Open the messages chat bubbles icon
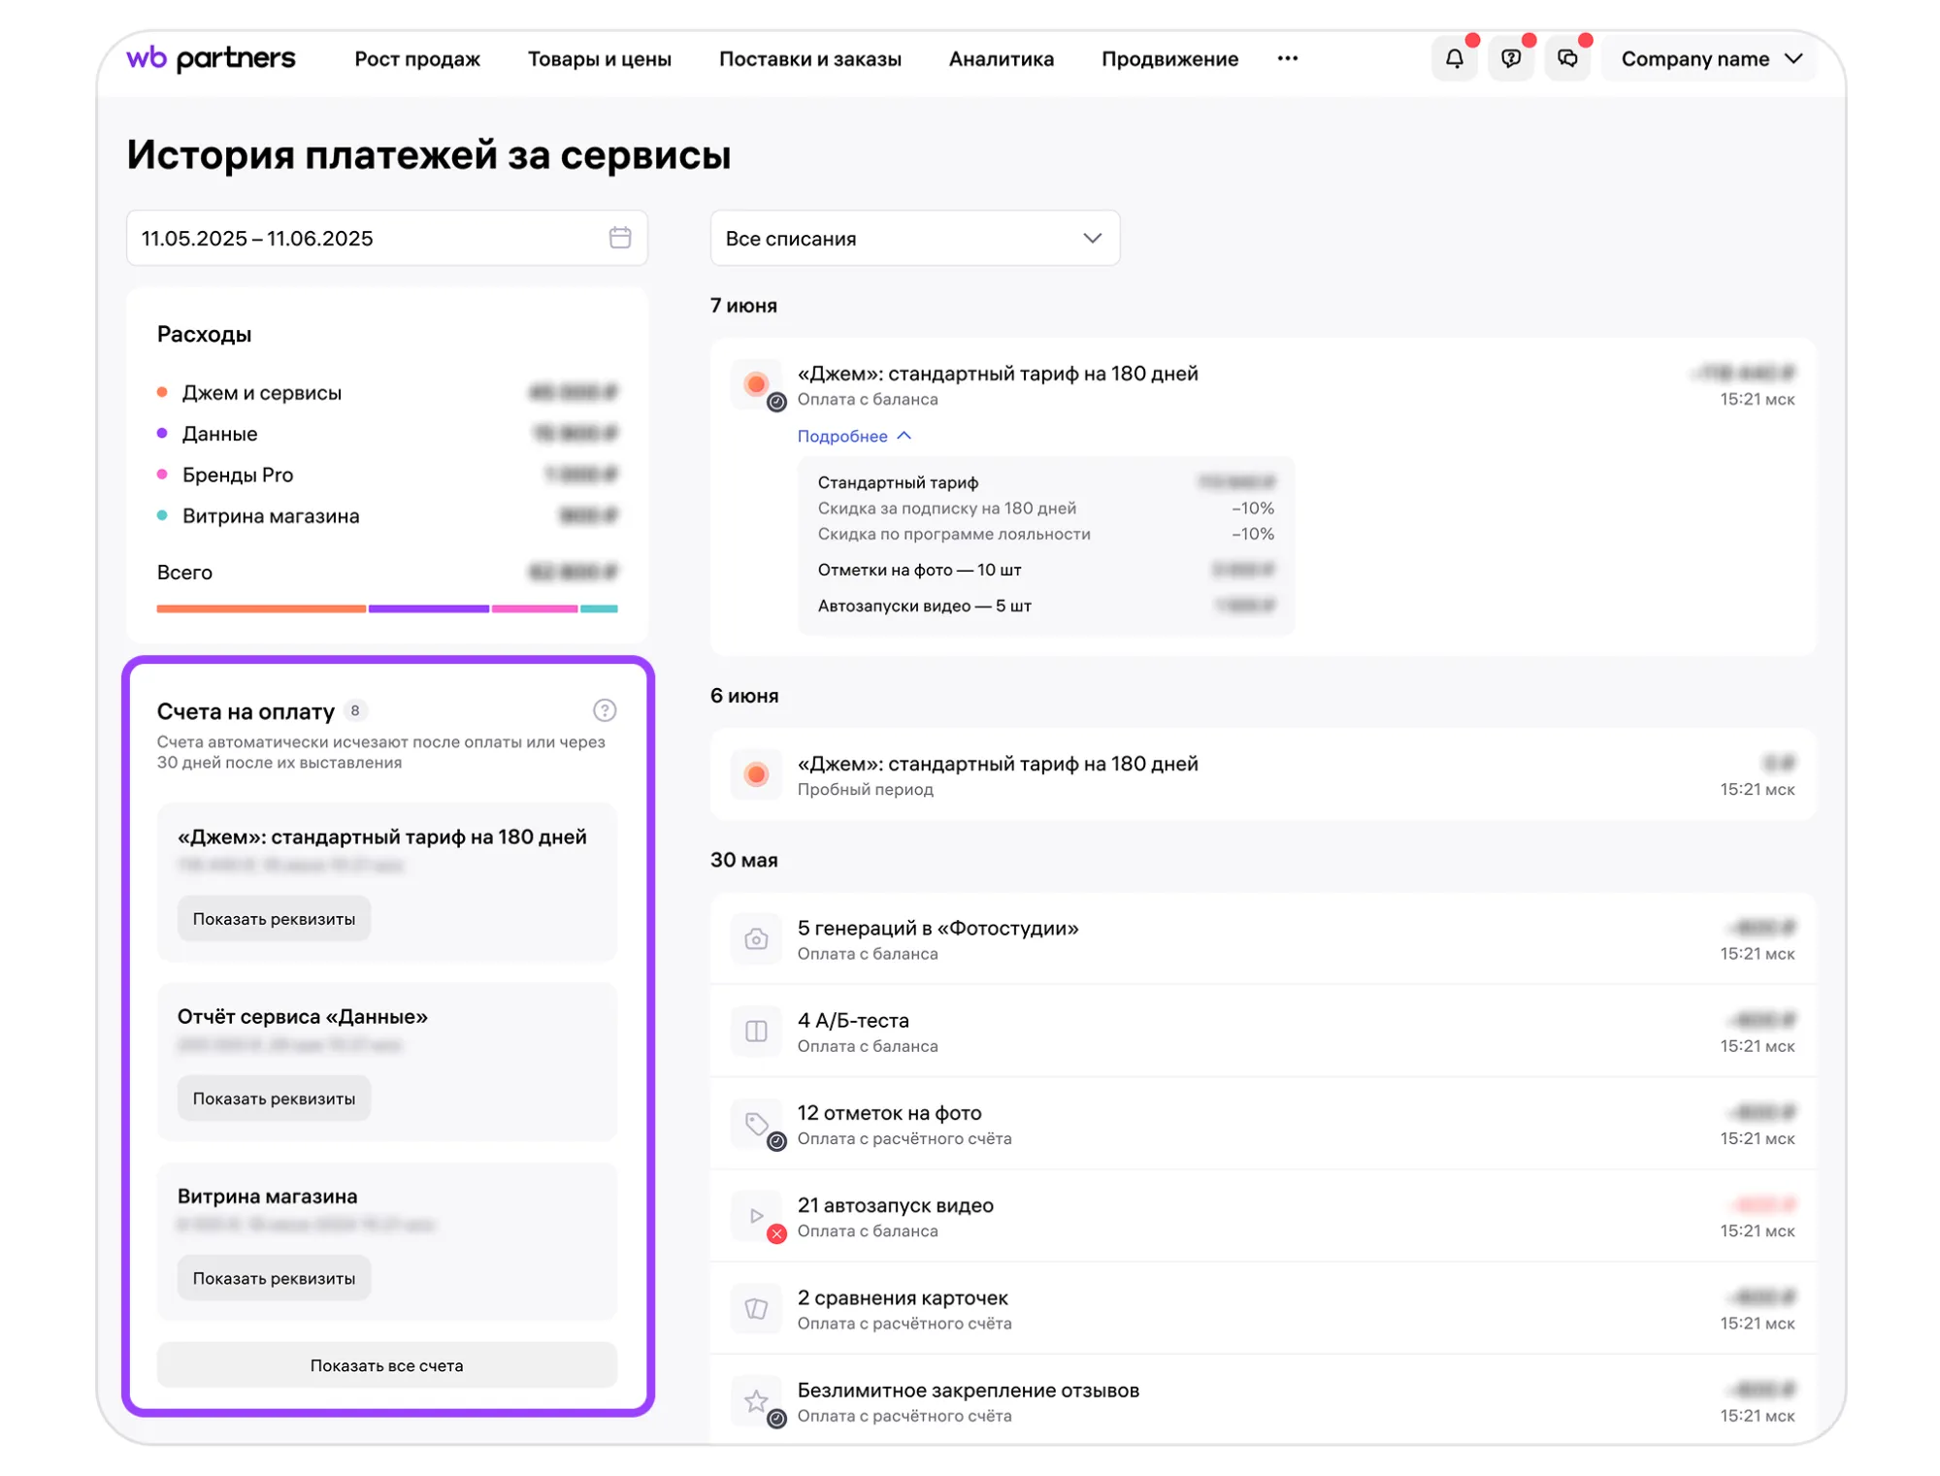The height and width of the screenshot is (1476, 1940). pos(1567,59)
